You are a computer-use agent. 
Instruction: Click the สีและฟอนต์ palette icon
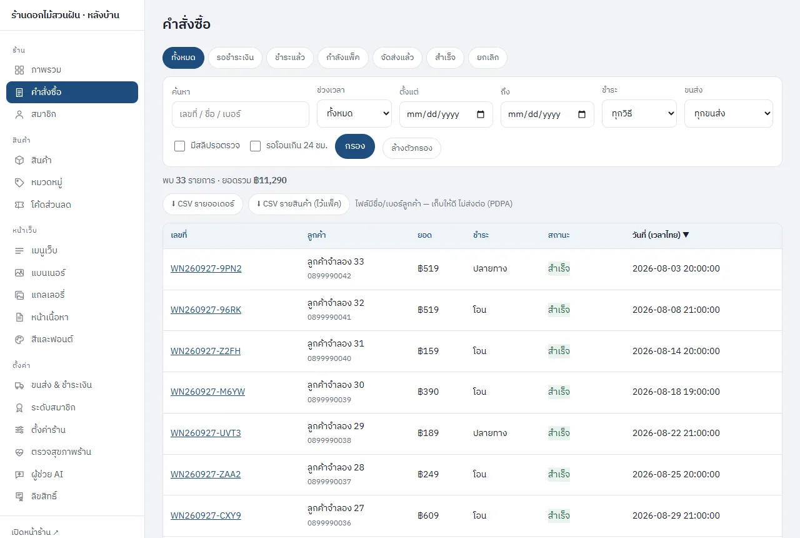pos(19,340)
